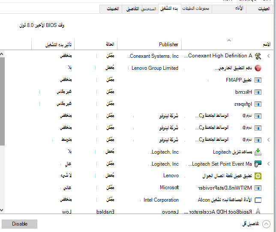Click the HKcmd entry icon
Image resolution: width=276 pixels, height=232 pixels.
click(258, 92)
